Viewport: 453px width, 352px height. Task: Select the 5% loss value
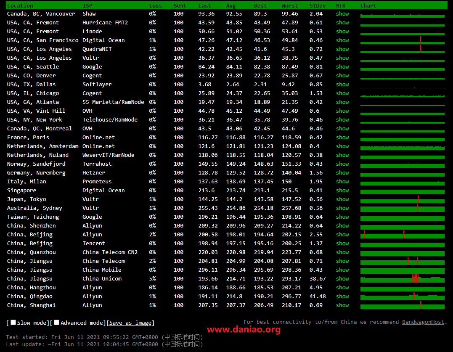point(152,279)
